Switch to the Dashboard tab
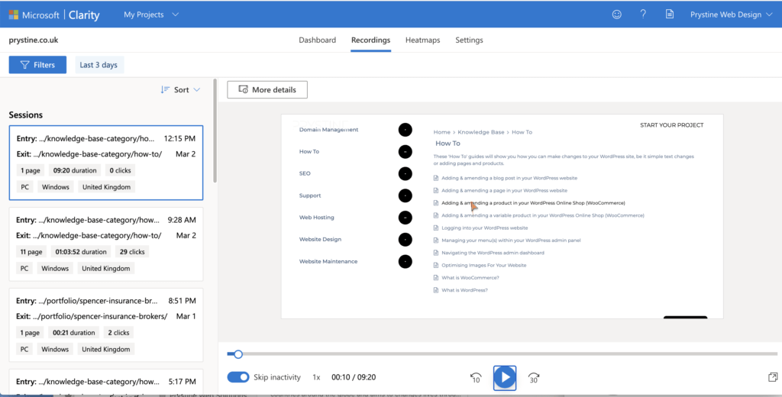 (x=317, y=40)
